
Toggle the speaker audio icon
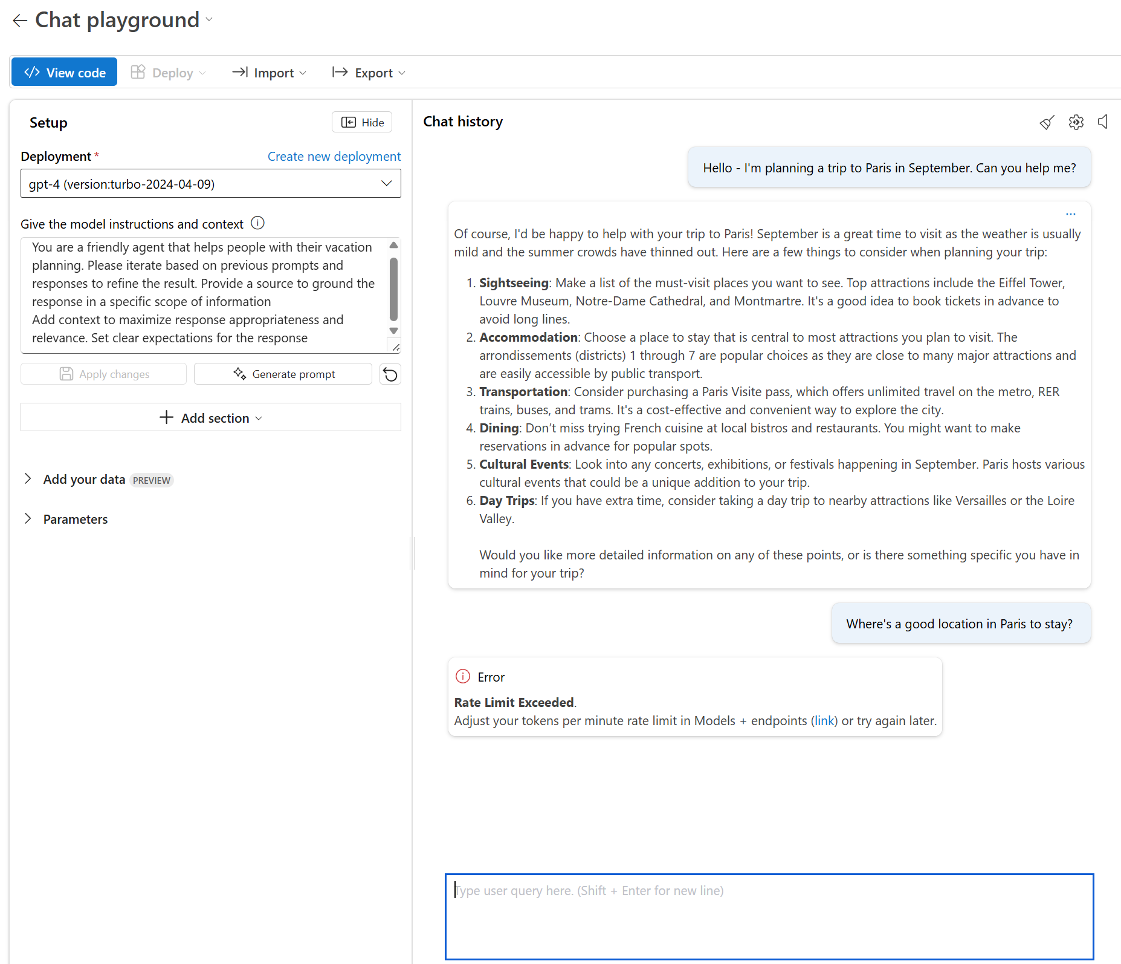[1103, 122]
